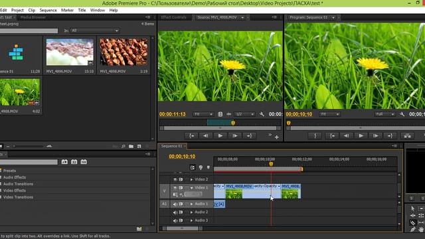Mute Audio 1 track speaker toggle
Screen dimensions: 425x239
pyautogui.click(x=175, y=204)
